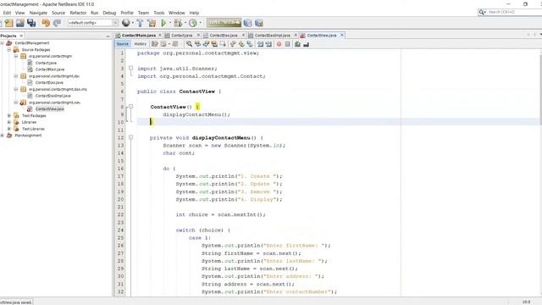Viewport: 542px width, 305px height.
Task: Switch to the History view button
Action: tap(140, 44)
